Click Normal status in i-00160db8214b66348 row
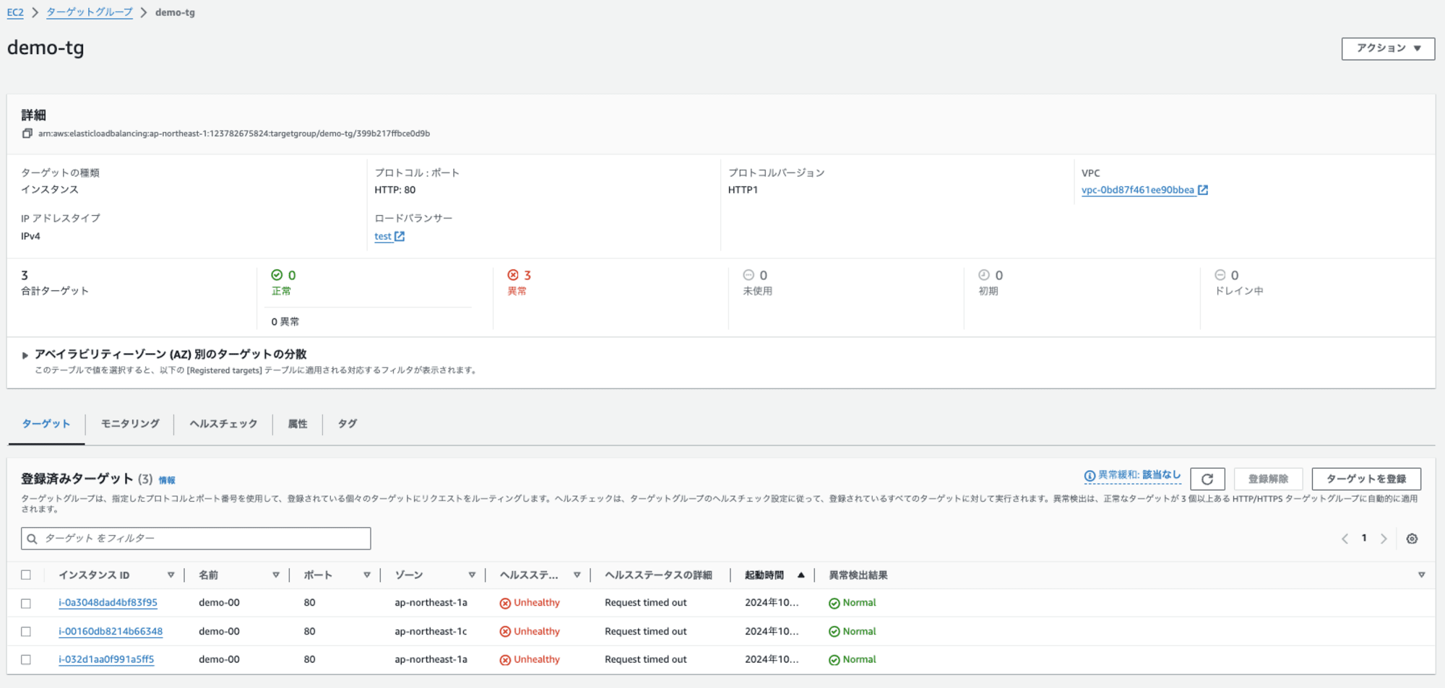The image size is (1445, 688). coord(852,631)
